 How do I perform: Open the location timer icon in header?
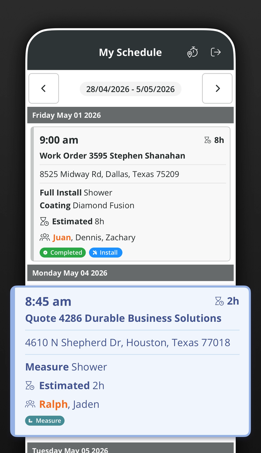point(192,52)
